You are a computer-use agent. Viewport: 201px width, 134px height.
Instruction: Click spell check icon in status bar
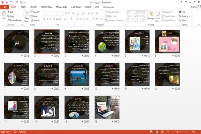[15, 132]
